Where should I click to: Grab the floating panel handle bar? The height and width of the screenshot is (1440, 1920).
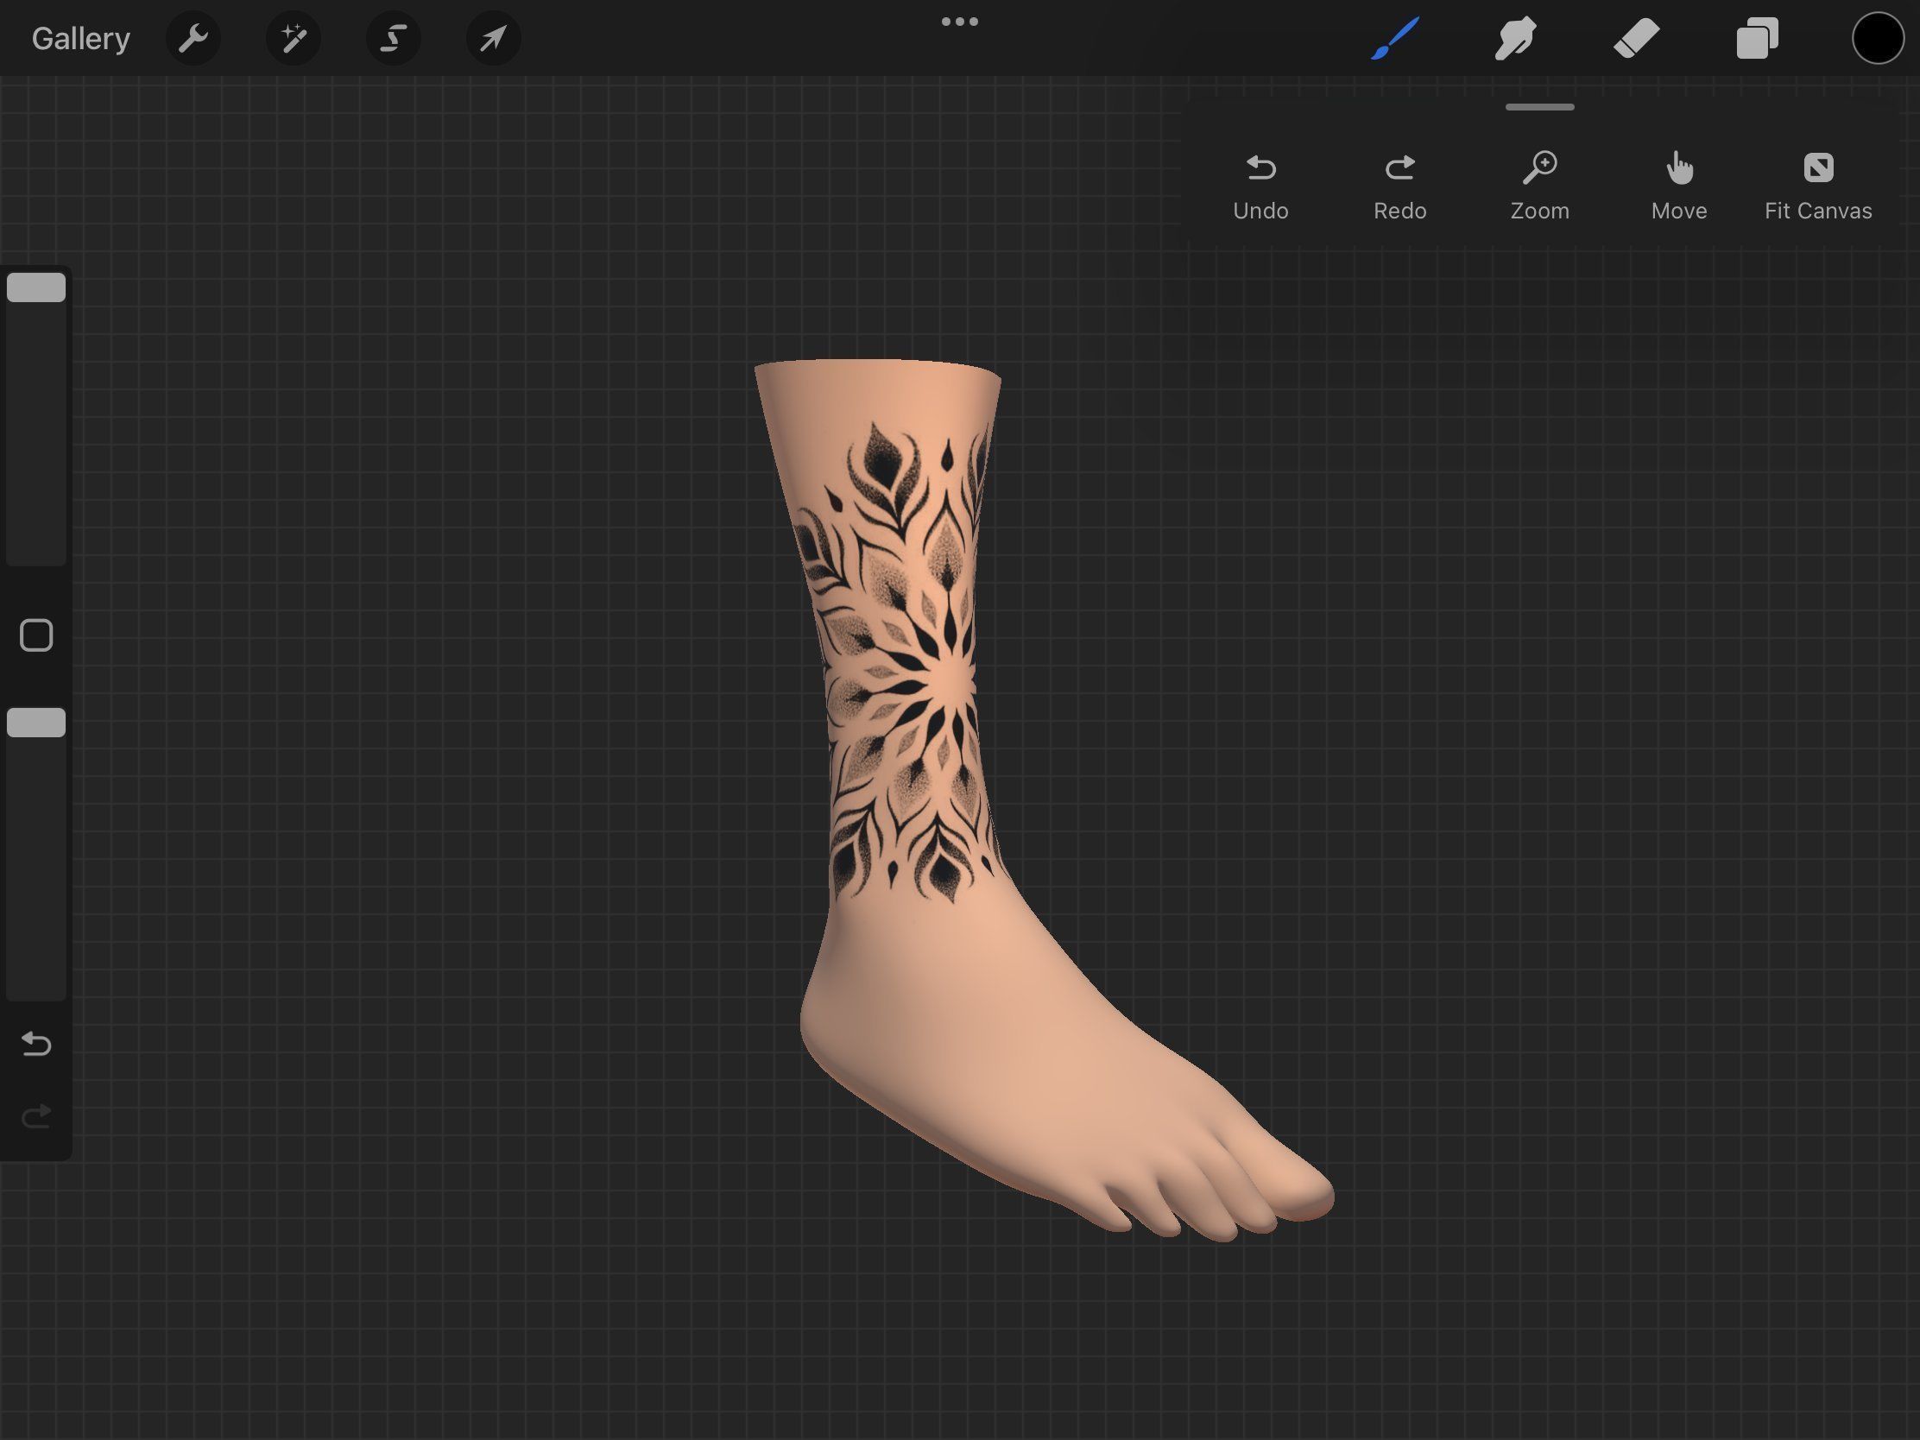point(1540,107)
